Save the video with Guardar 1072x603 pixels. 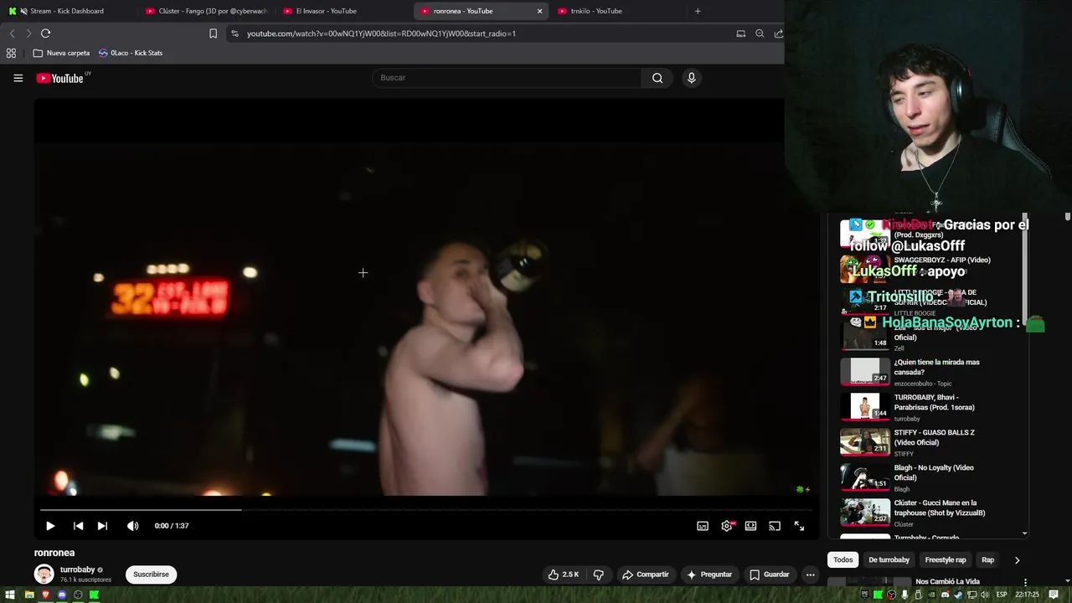(769, 575)
